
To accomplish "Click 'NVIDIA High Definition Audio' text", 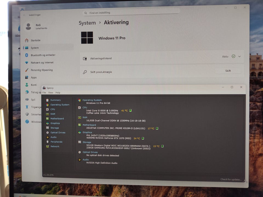I will pyautogui.click(x=102, y=163).
